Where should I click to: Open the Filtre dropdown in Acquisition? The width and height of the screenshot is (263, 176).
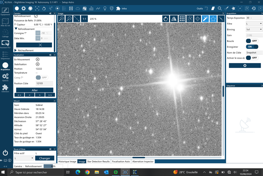tap(254, 24)
